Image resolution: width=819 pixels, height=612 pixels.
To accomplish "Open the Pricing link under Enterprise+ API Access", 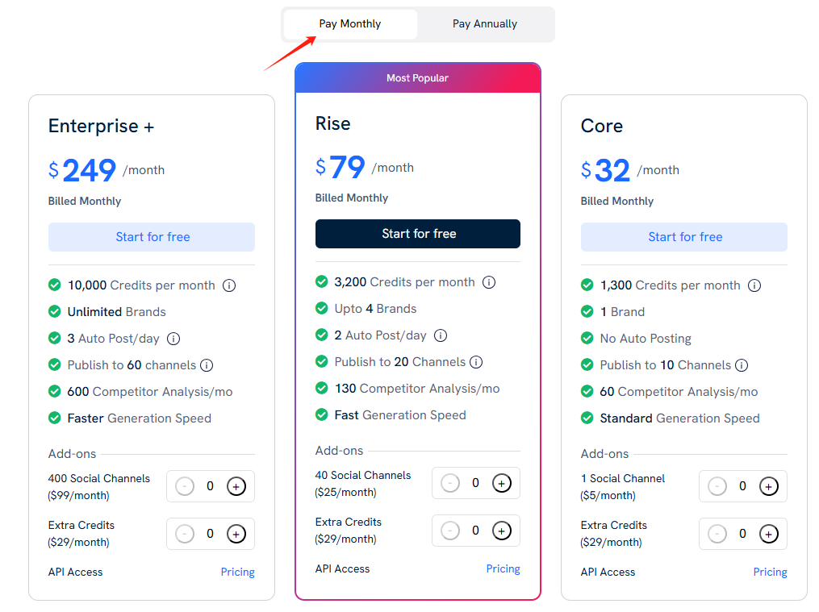I will point(237,572).
